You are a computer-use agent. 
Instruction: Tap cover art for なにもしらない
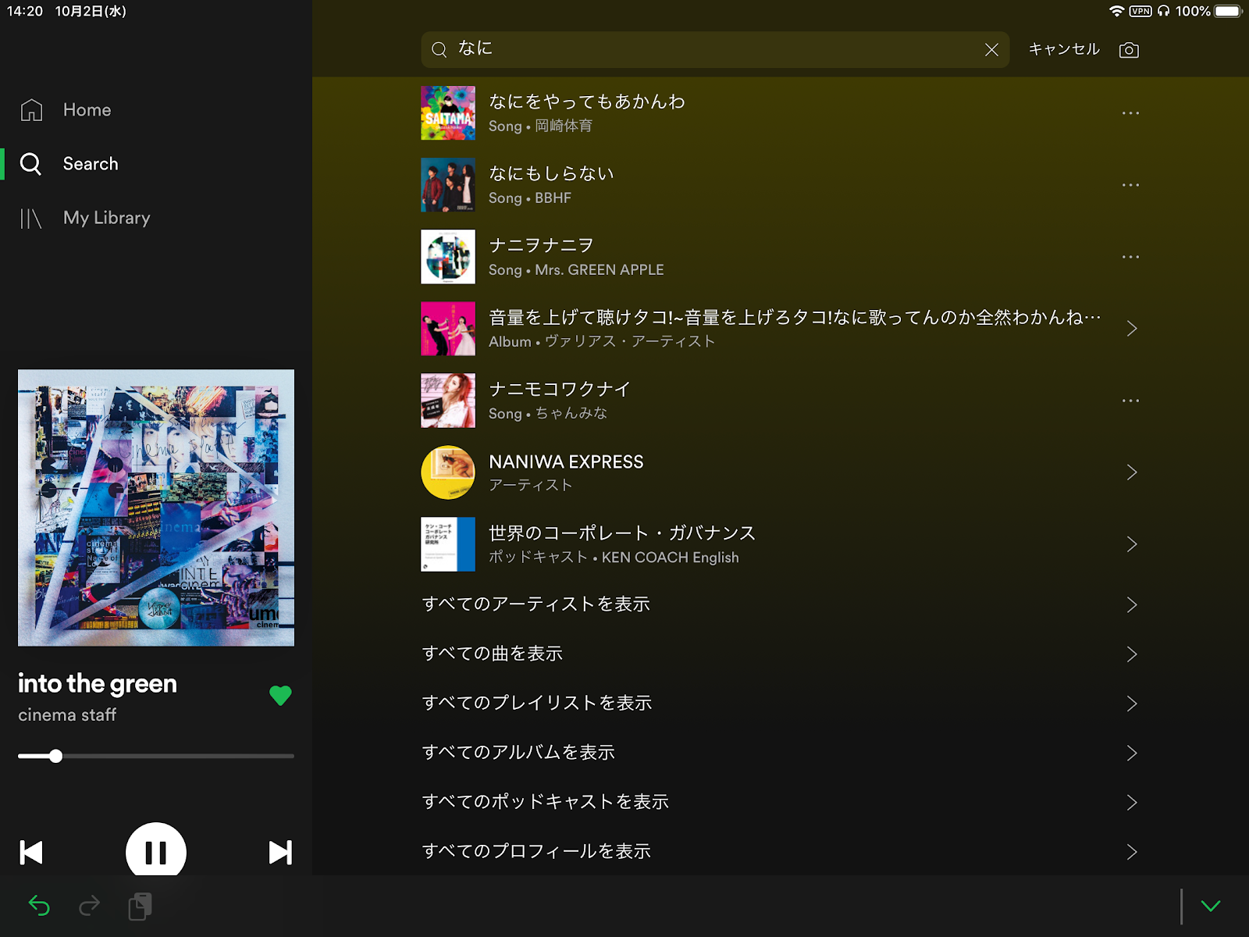pos(448,185)
